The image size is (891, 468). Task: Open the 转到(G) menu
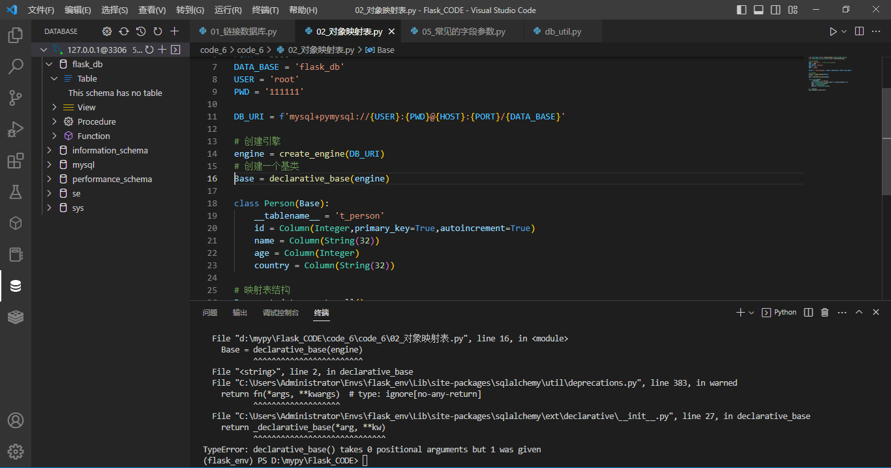(x=190, y=10)
